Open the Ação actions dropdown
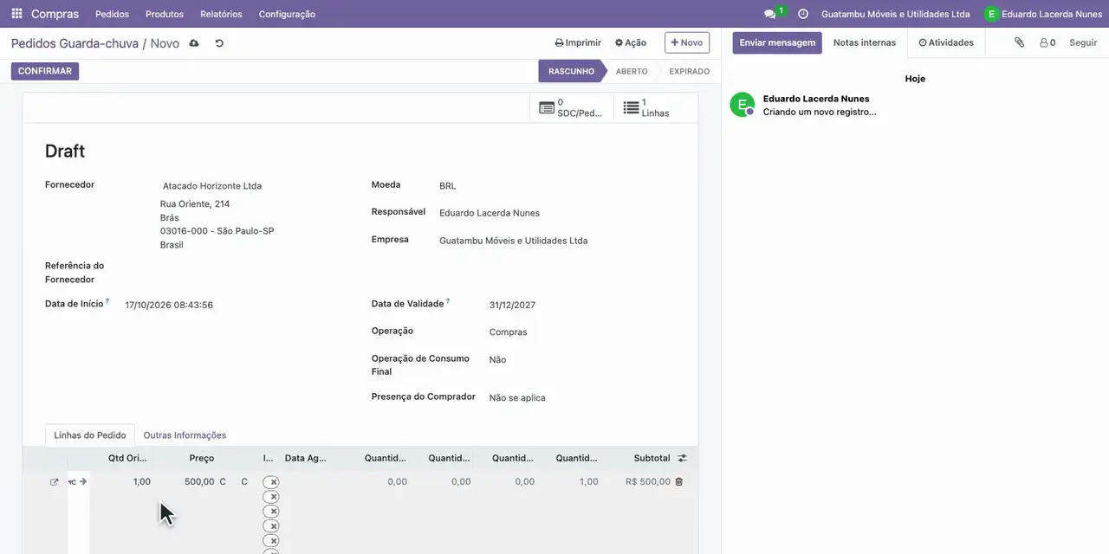Viewport: 1109px width, 554px height. [631, 42]
